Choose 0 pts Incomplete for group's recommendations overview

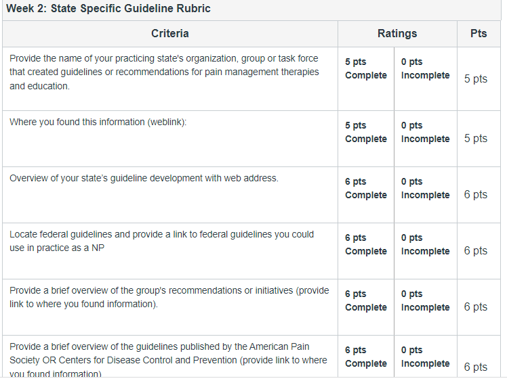point(425,300)
